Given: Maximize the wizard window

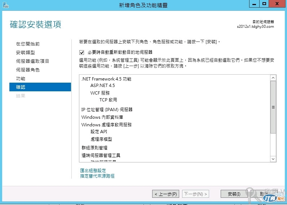Looking at the screenshot, I should pos(264,4).
